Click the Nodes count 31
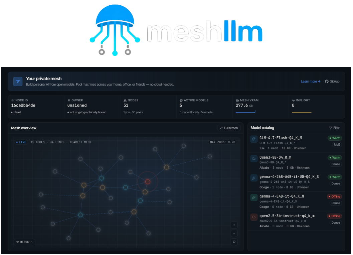The width and height of the screenshot is (353, 255). pos(126,105)
